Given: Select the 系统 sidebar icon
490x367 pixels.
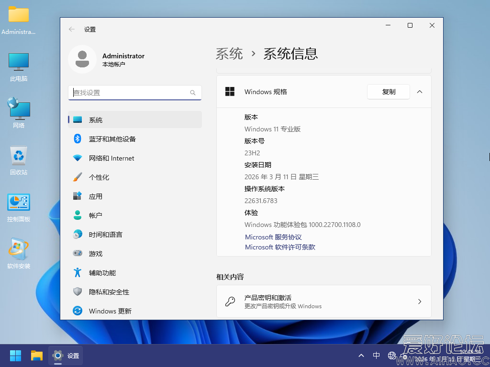Looking at the screenshot, I should (x=78, y=120).
